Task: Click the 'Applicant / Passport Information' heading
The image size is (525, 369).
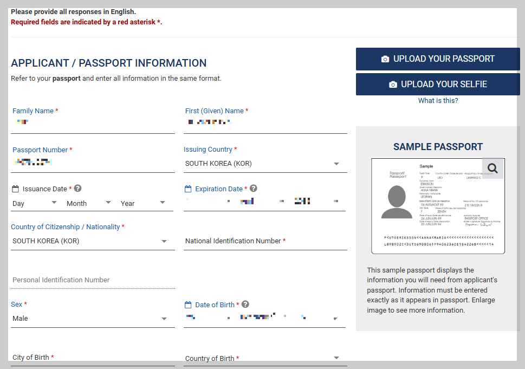Action: pyautogui.click(x=108, y=63)
